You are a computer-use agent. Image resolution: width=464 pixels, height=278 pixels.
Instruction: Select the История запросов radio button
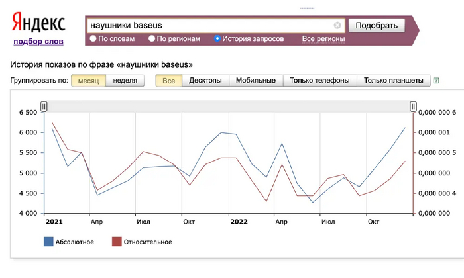217,39
